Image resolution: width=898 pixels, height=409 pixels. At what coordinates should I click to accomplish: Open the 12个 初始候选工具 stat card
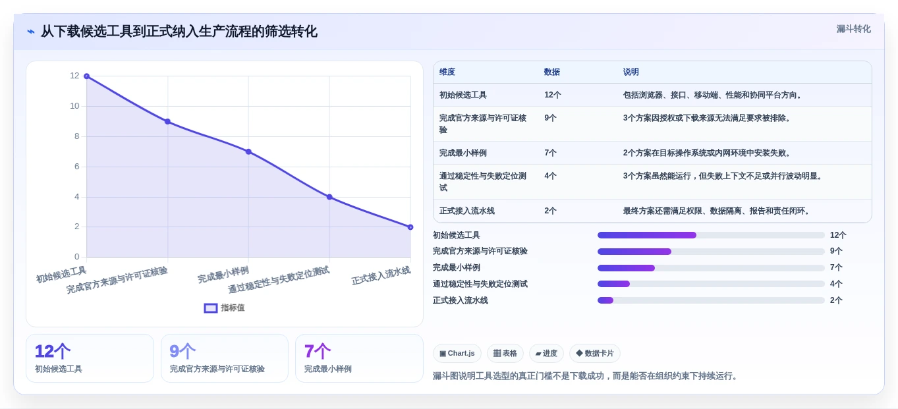[x=90, y=358]
